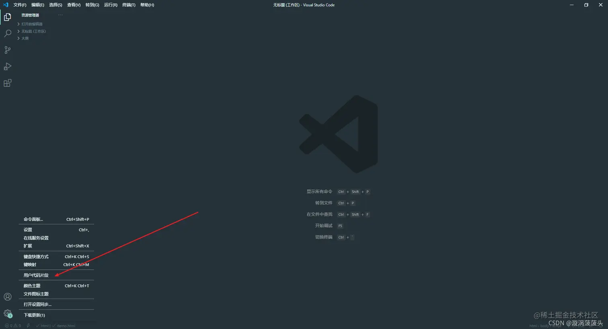
Task: Click the Accounts icon in activity bar
Action: (x=7, y=297)
